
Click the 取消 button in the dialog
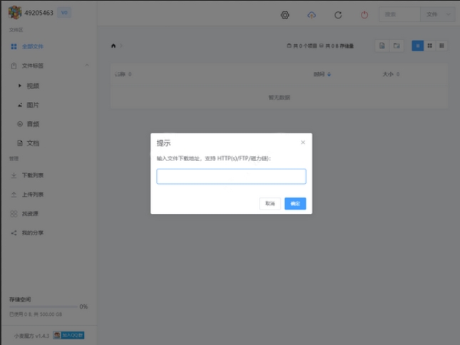(270, 204)
